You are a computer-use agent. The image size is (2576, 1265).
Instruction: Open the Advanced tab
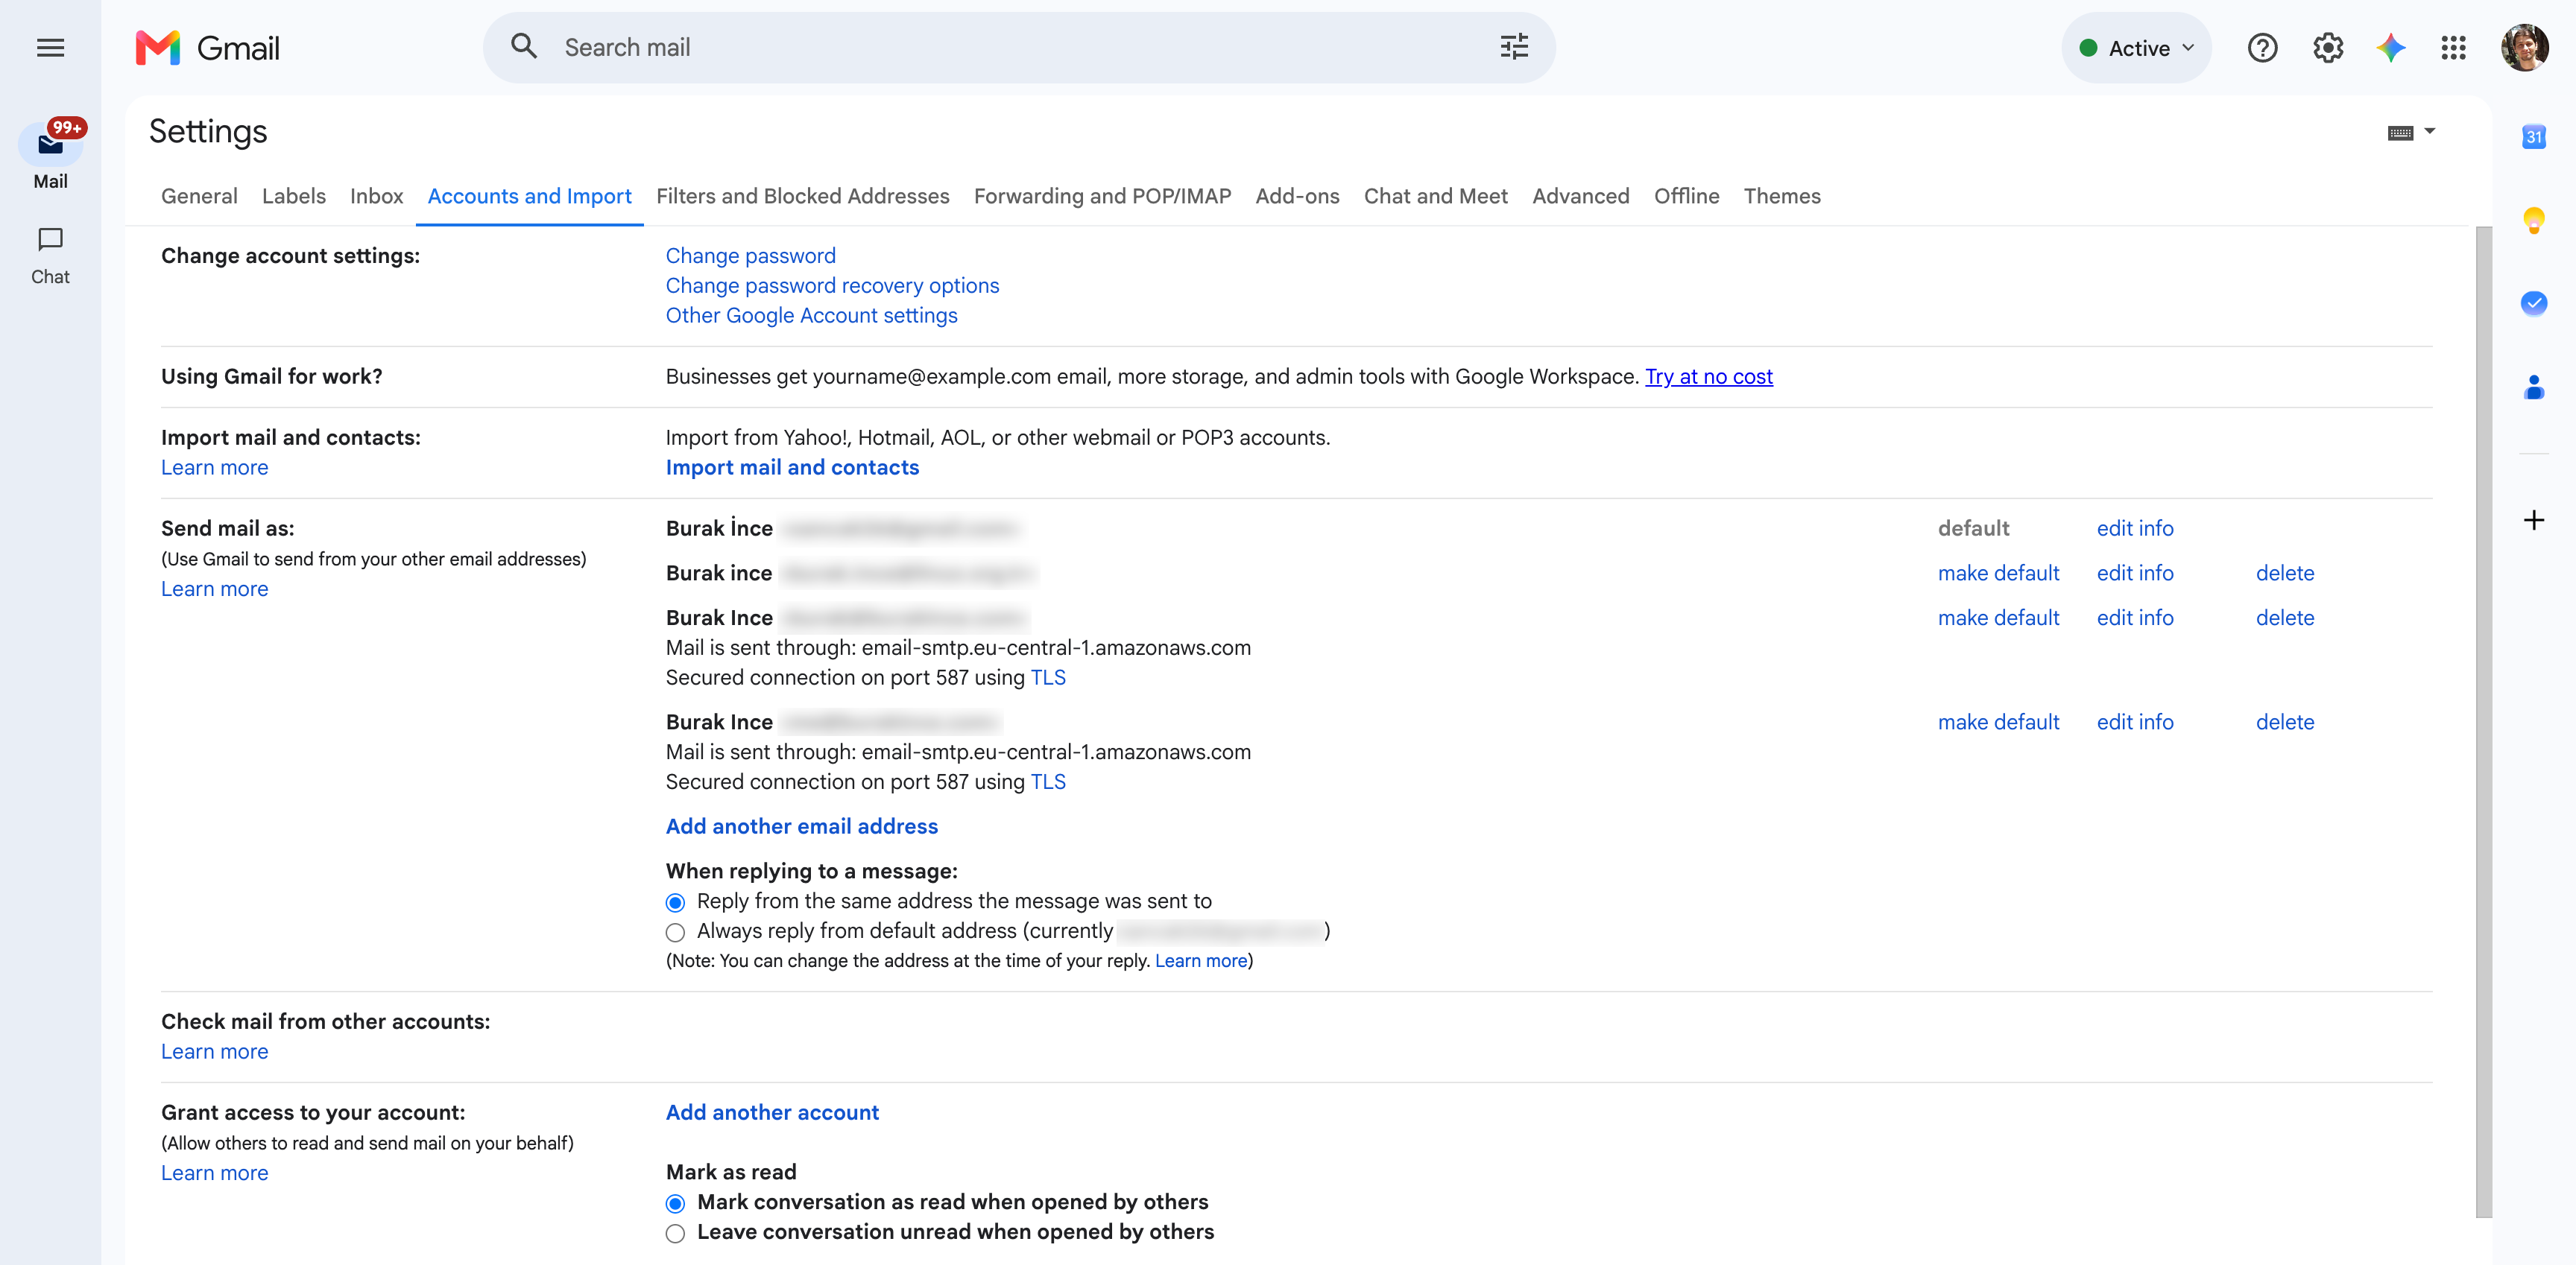pyautogui.click(x=1580, y=196)
